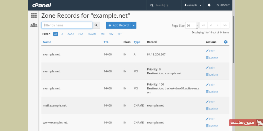Filter records by CNAME type
Image resolution: width=263 pixels, height=131 pixels.
[92, 34]
